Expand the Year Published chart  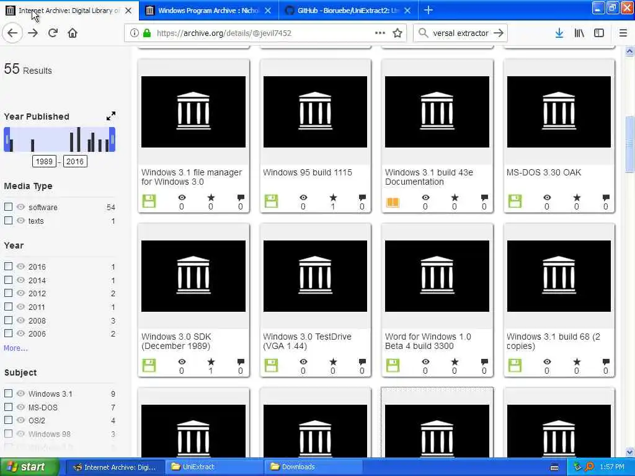(x=110, y=116)
